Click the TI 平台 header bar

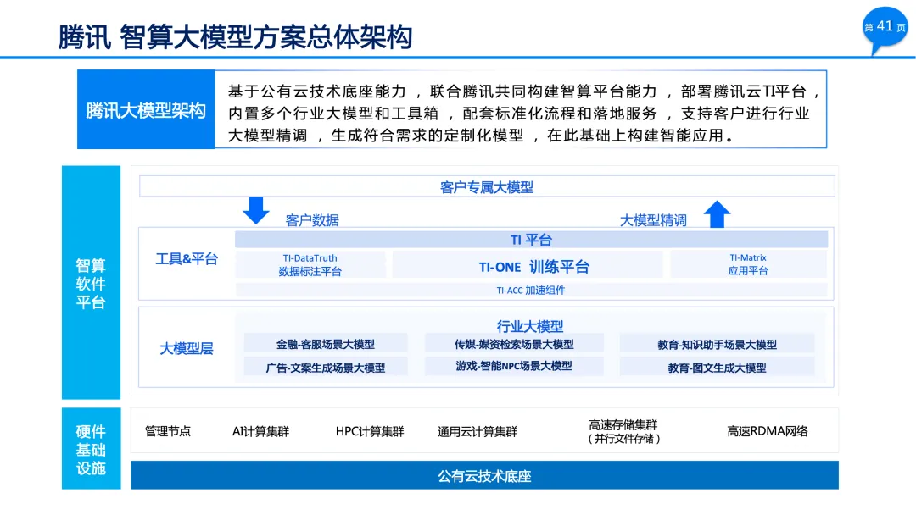[531, 240]
